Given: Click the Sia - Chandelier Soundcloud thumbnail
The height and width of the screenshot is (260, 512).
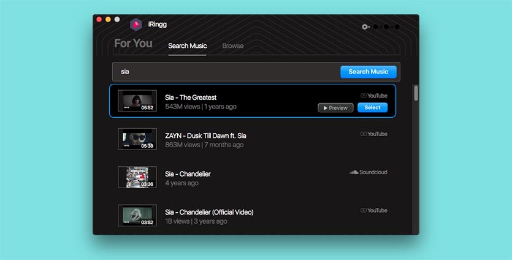Looking at the screenshot, I should coord(137,177).
